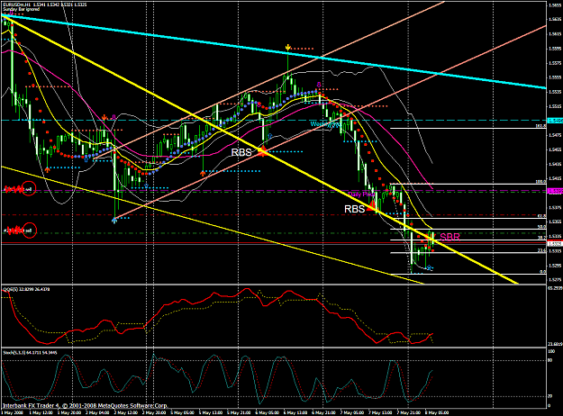Screen dimensions: 563x416
Task: Click the magenta 'Daily Pivot' label
Action: [x=361, y=194]
